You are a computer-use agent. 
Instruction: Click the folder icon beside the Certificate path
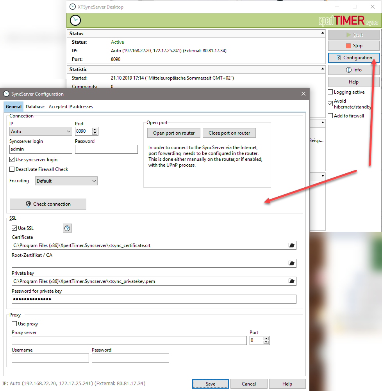[x=291, y=245]
